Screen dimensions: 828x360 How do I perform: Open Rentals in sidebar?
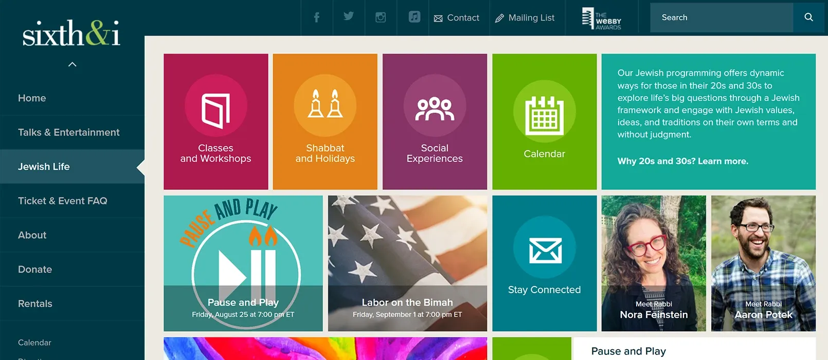[x=72, y=304]
